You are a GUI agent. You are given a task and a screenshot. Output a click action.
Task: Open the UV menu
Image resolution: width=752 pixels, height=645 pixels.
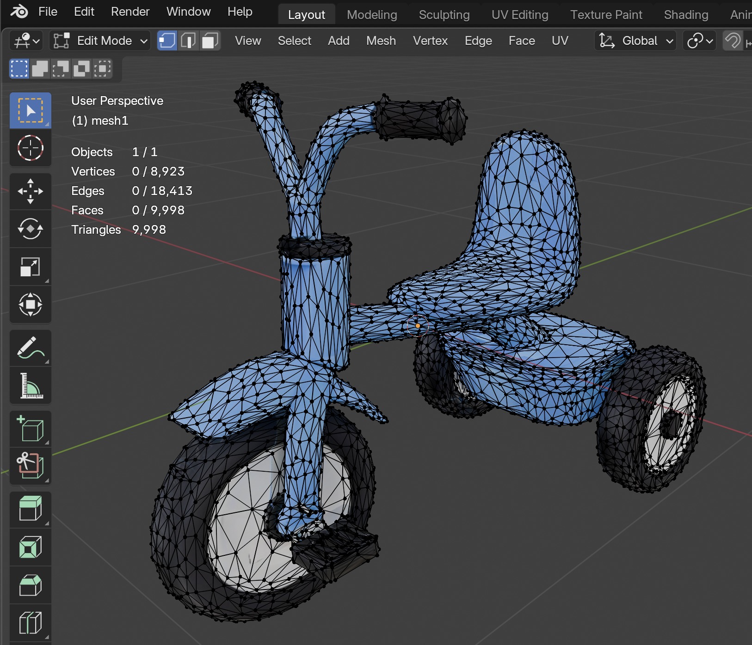click(x=560, y=41)
